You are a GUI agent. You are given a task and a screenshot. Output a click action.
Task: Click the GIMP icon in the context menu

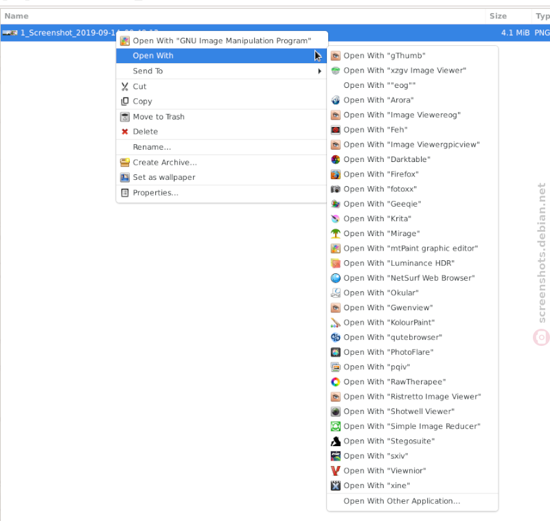pos(124,41)
